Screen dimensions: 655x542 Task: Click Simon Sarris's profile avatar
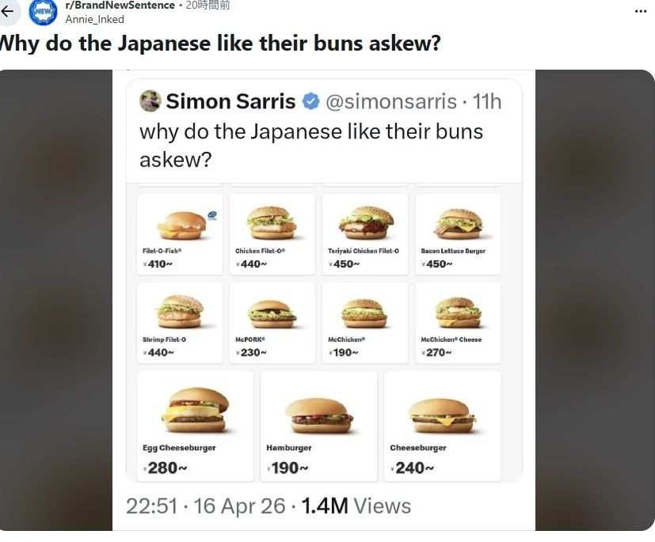click(x=150, y=101)
